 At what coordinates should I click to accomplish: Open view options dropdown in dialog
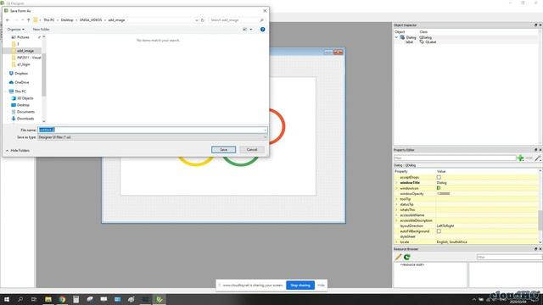pos(251,30)
